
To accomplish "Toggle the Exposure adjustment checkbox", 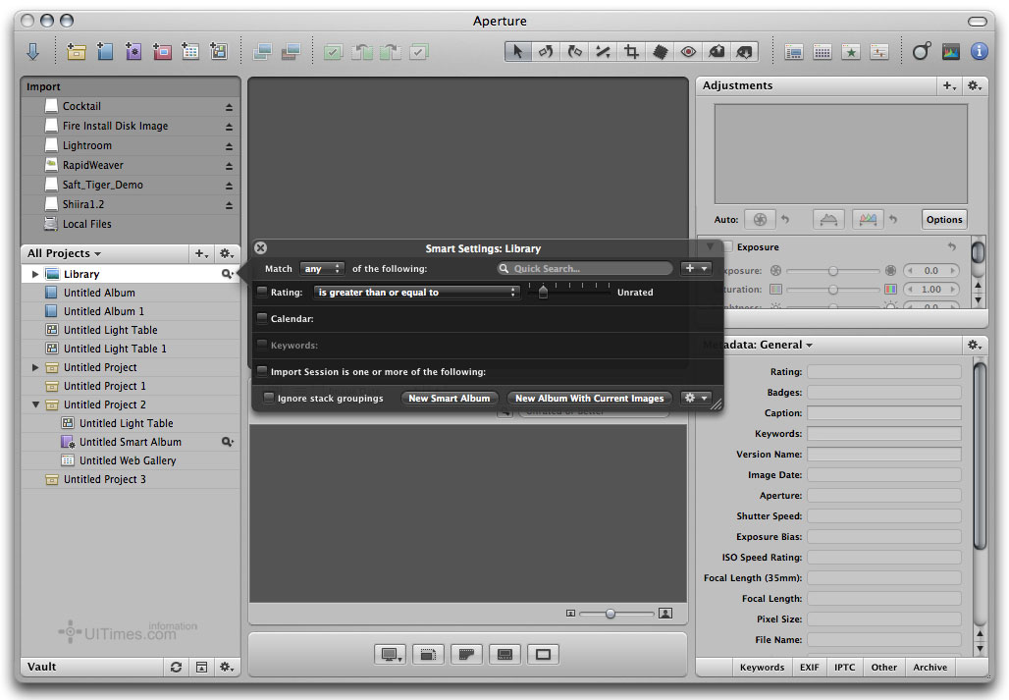I will (x=727, y=246).
